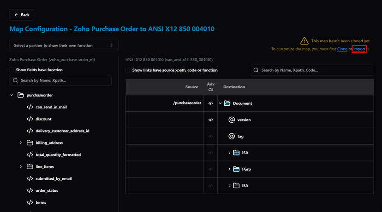Image resolution: width=382 pixels, height=212 pixels.
Task: Click the warning triangle icon
Action: coord(304,41)
